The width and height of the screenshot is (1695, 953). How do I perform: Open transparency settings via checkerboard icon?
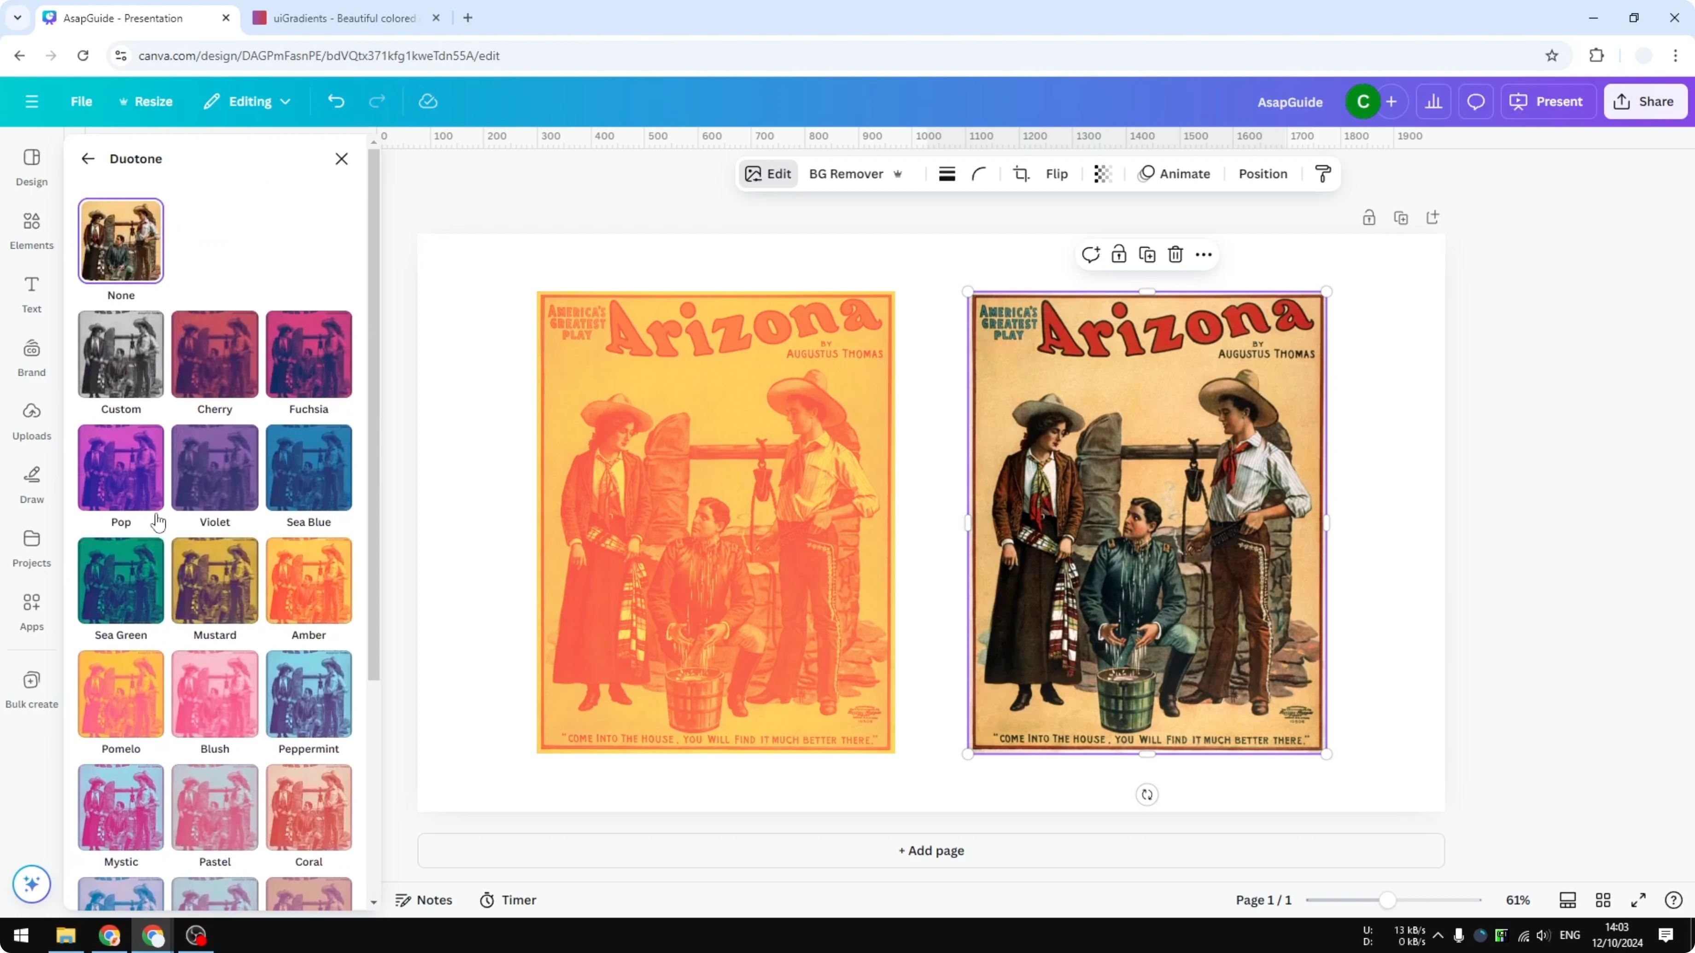click(x=1102, y=174)
